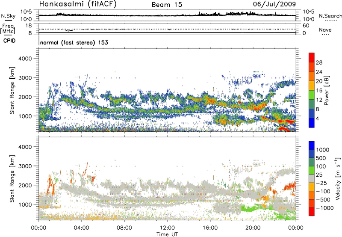This screenshot has height=237, width=342.
Task: Click the '-1000' tick on Velocity colorbar
Action: click(x=325, y=208)
